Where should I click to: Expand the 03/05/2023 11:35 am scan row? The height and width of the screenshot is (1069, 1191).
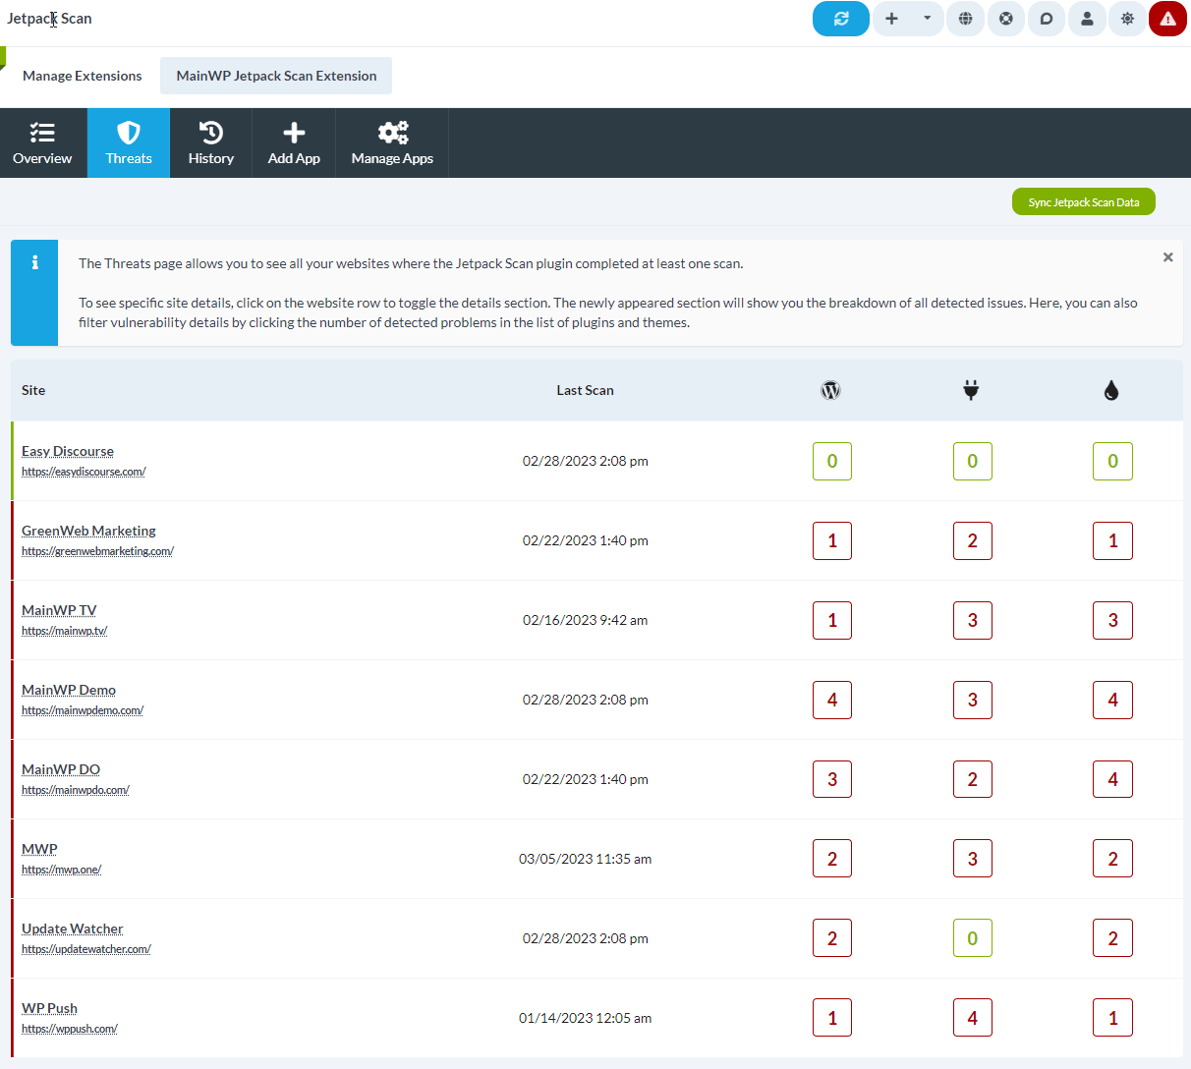click(x=596, y=859)
